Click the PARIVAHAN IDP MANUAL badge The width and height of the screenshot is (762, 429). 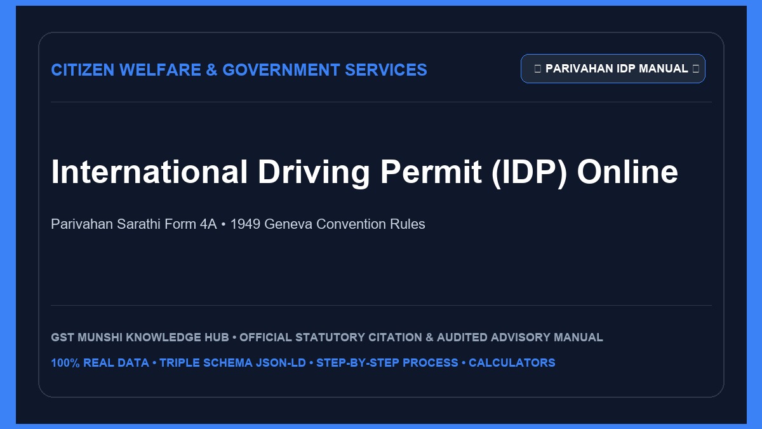(x=613, y=69)
